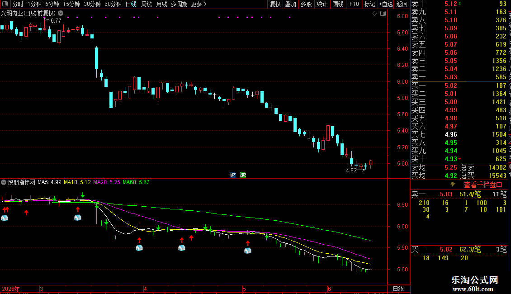Toggle the side panel icon atop chart
The width and height of the screenshot is (511, 294).
[383, 14]
